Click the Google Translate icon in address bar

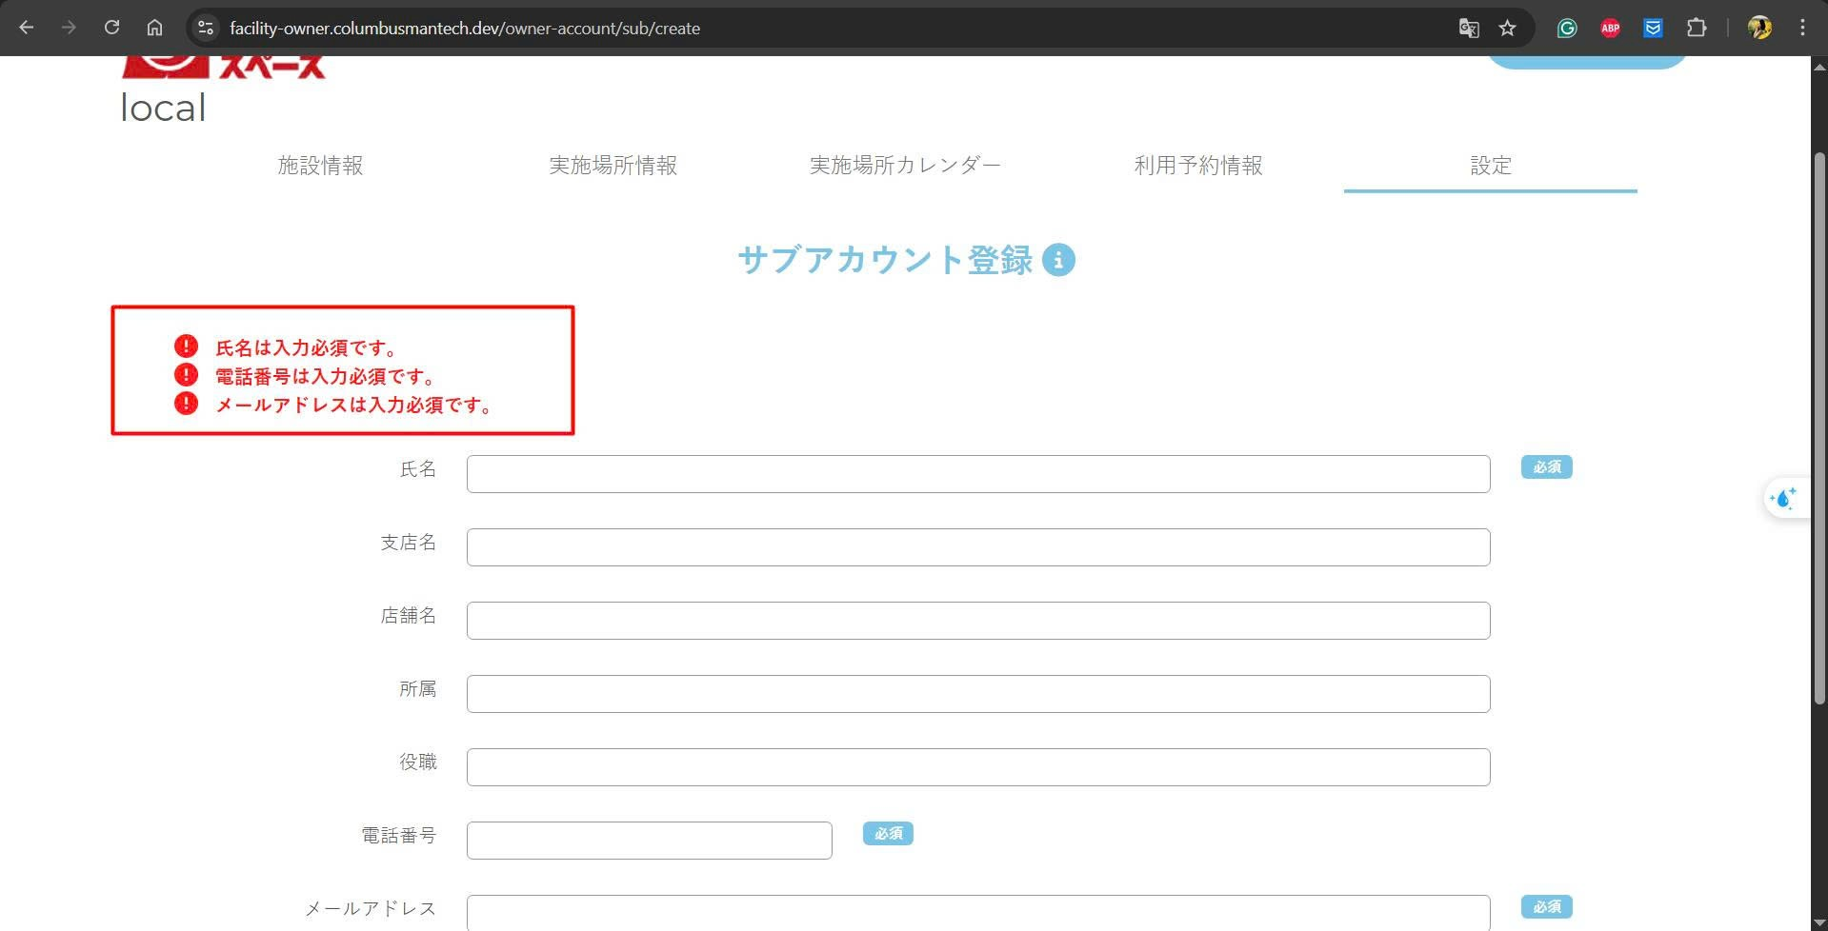coord(1468,29)
